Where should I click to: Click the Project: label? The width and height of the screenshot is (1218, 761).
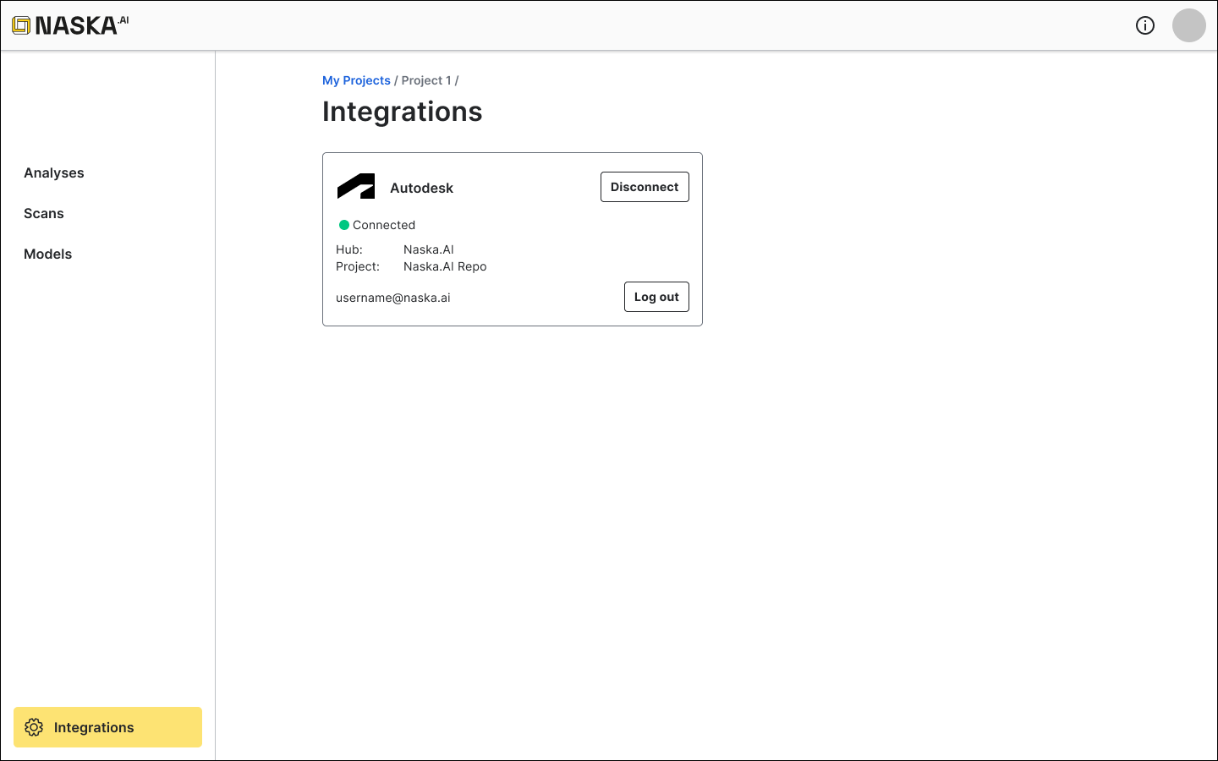[358, 266]
